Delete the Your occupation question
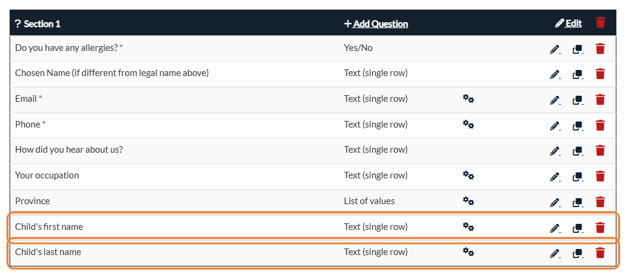Viewport: 626px width, 276px height. pos(600,177)
